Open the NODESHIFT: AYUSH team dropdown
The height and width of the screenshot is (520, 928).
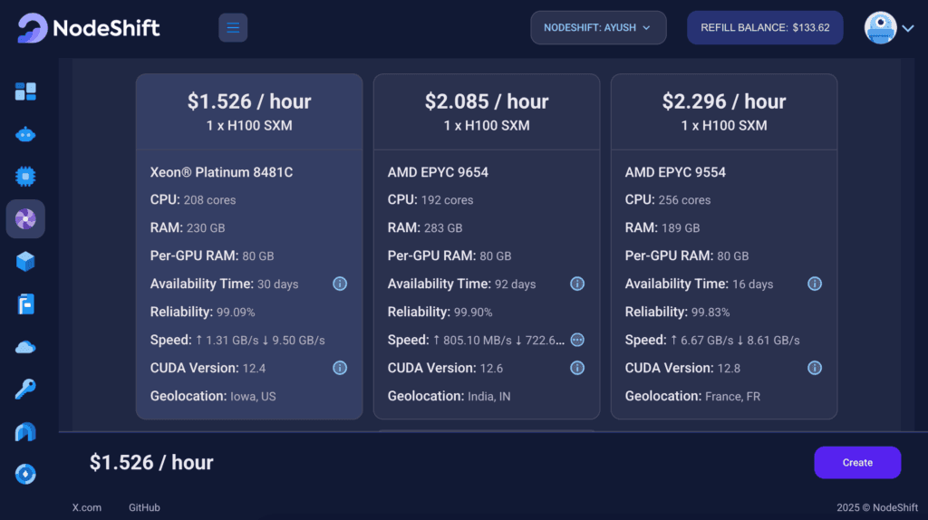[598, 28]
